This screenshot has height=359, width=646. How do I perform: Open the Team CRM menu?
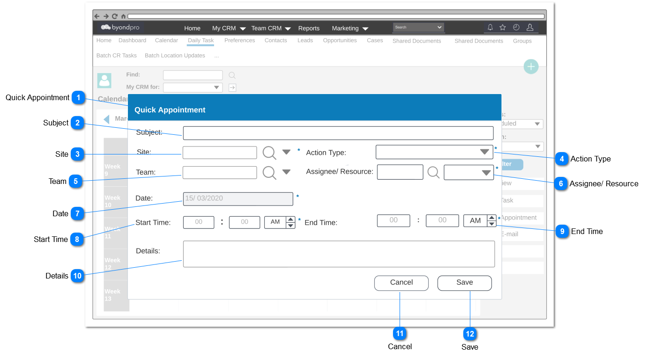coord(271,28)
